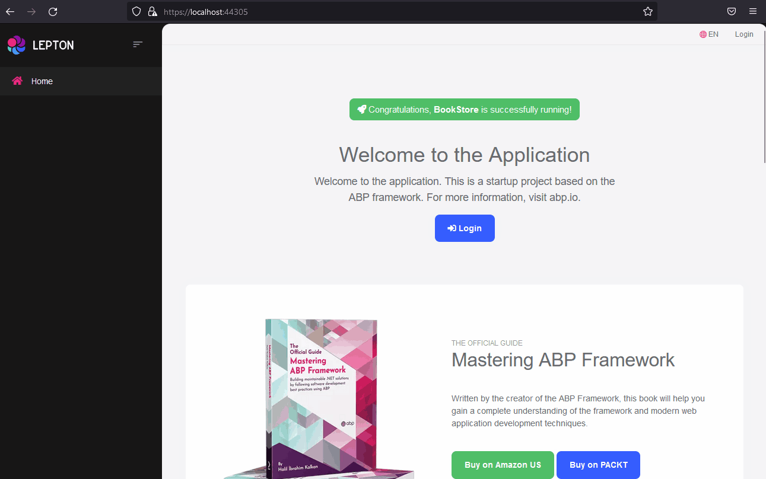
Task: Open the protections shield near browser toolbar right
Action: click(731, 11)
